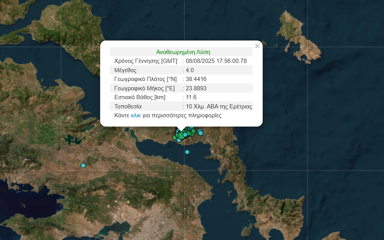Select the cyan marker below the cluster on the coast
The width and height of the screenshot is (384, 240).
pos(179,140)
